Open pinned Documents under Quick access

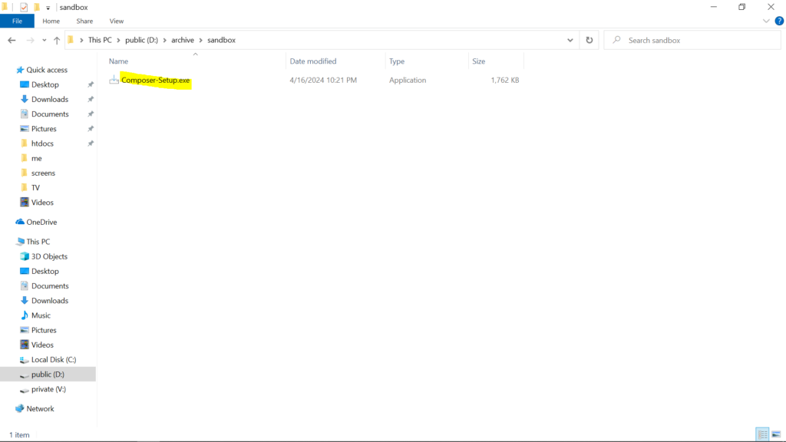[50, 114]
